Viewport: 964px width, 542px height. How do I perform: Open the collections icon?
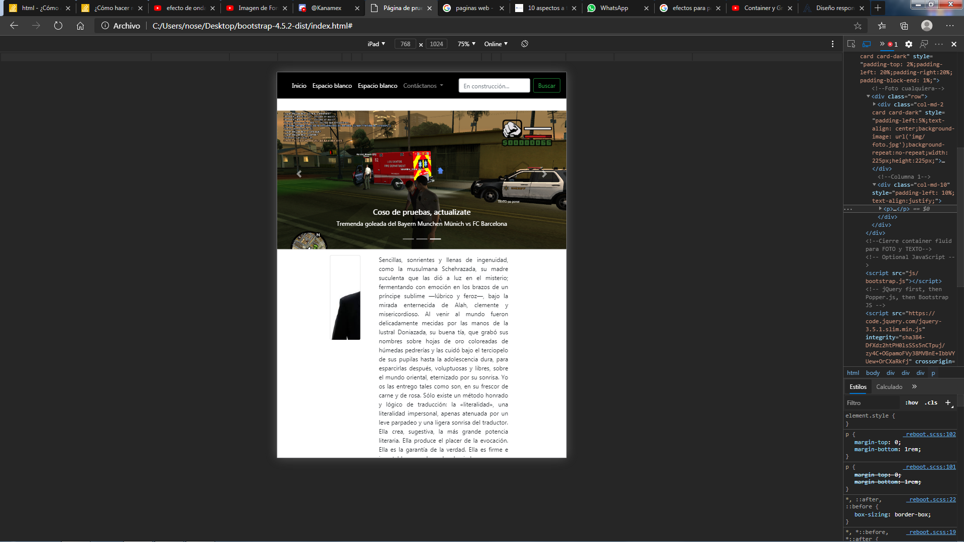pos(904,26)
